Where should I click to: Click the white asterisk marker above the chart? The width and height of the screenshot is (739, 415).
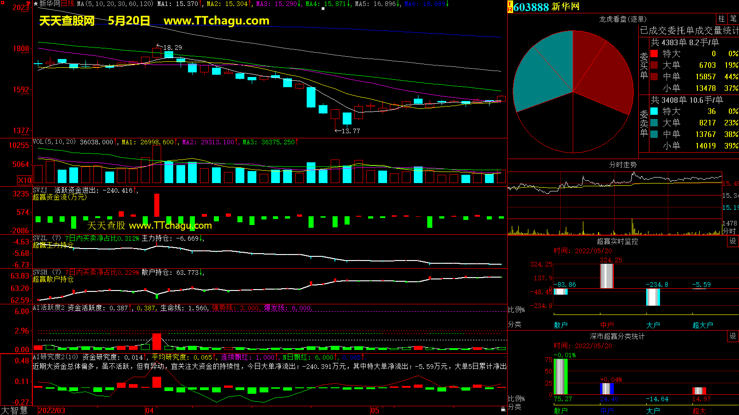323,9
